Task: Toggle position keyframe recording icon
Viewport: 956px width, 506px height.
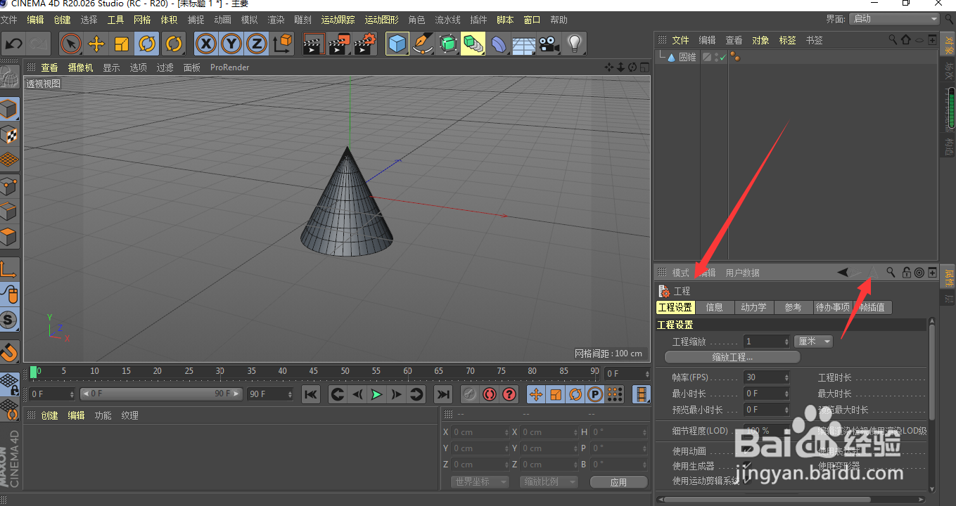Action: 536,394
